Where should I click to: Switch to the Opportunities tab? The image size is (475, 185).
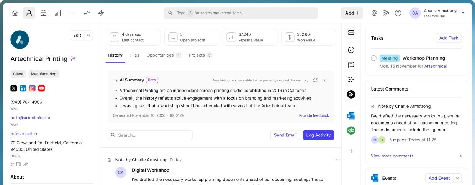coord(164,55)
